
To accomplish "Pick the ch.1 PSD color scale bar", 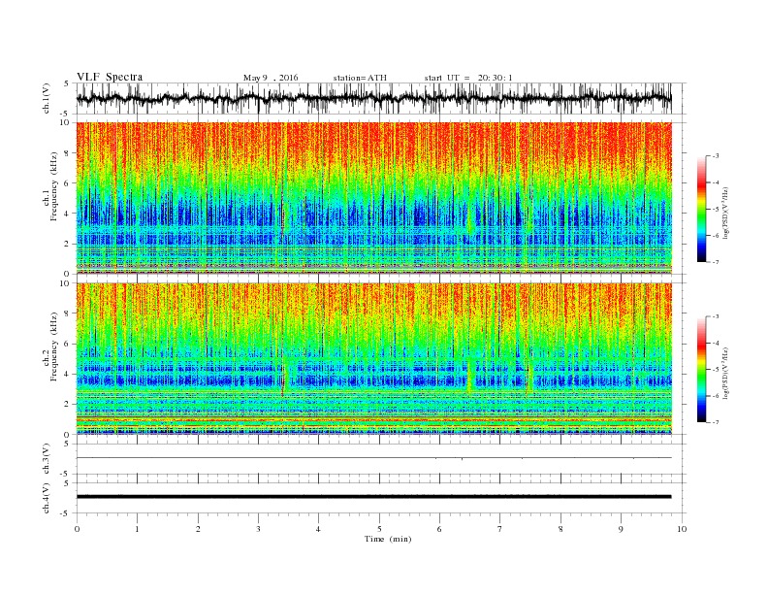I will pos(701,210).
